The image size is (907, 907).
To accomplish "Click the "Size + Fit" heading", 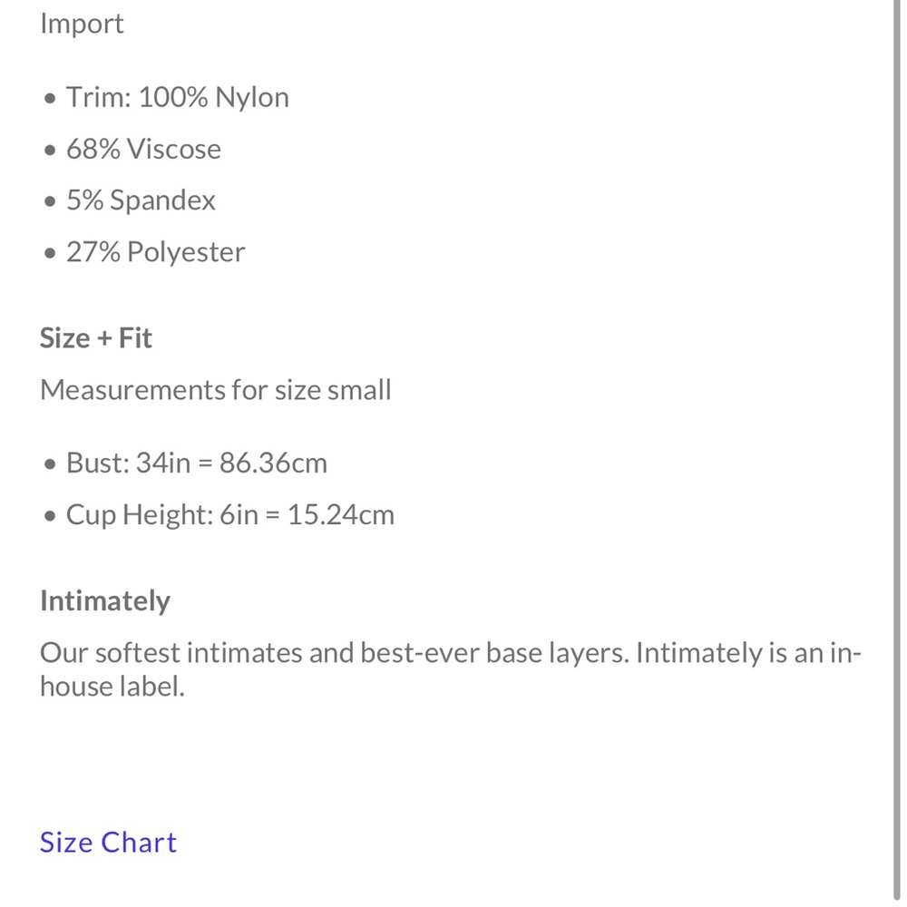I will coord(96,338).
